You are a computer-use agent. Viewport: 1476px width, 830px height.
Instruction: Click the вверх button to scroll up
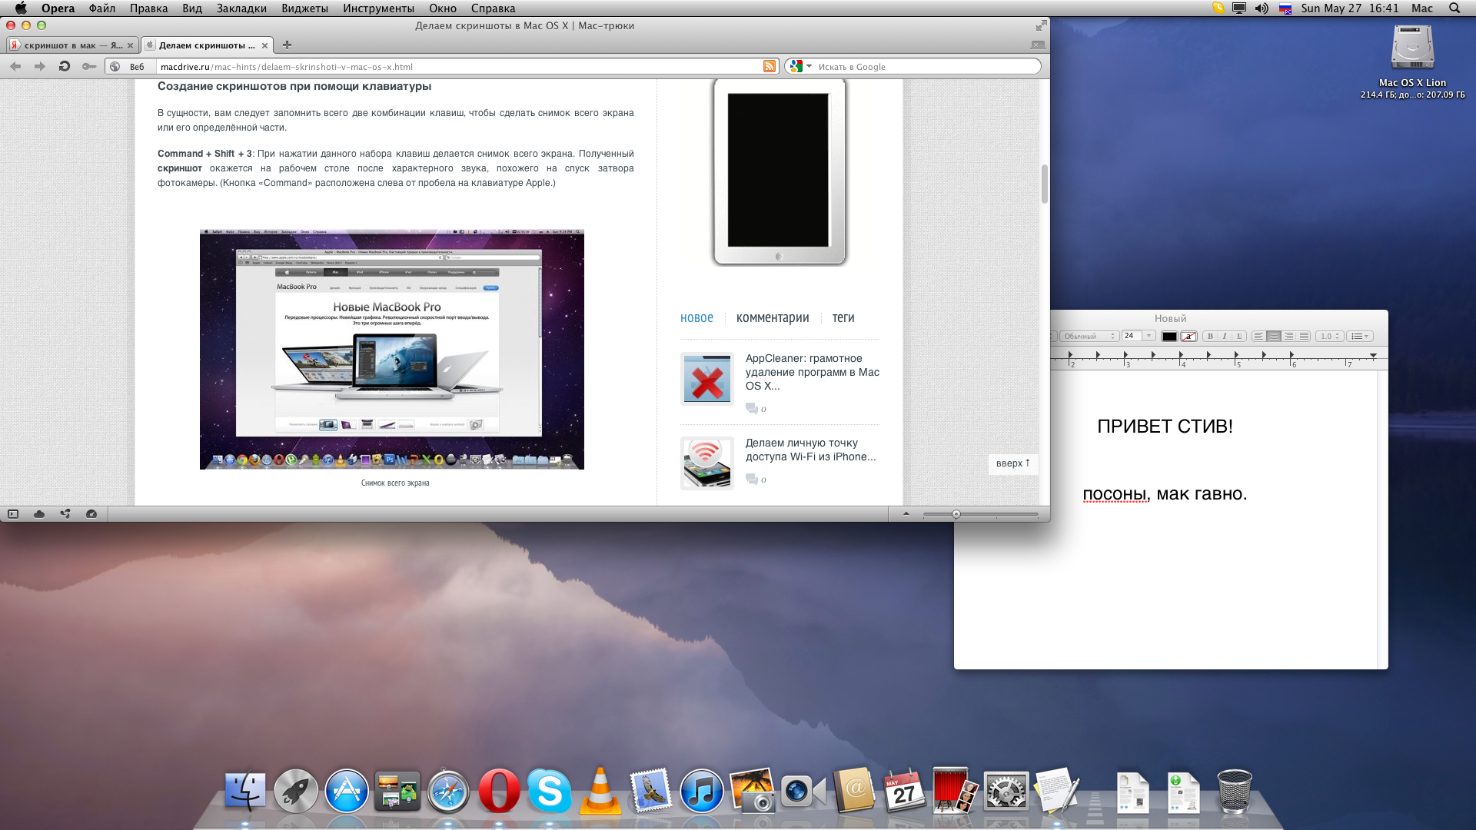[1012, 463]
